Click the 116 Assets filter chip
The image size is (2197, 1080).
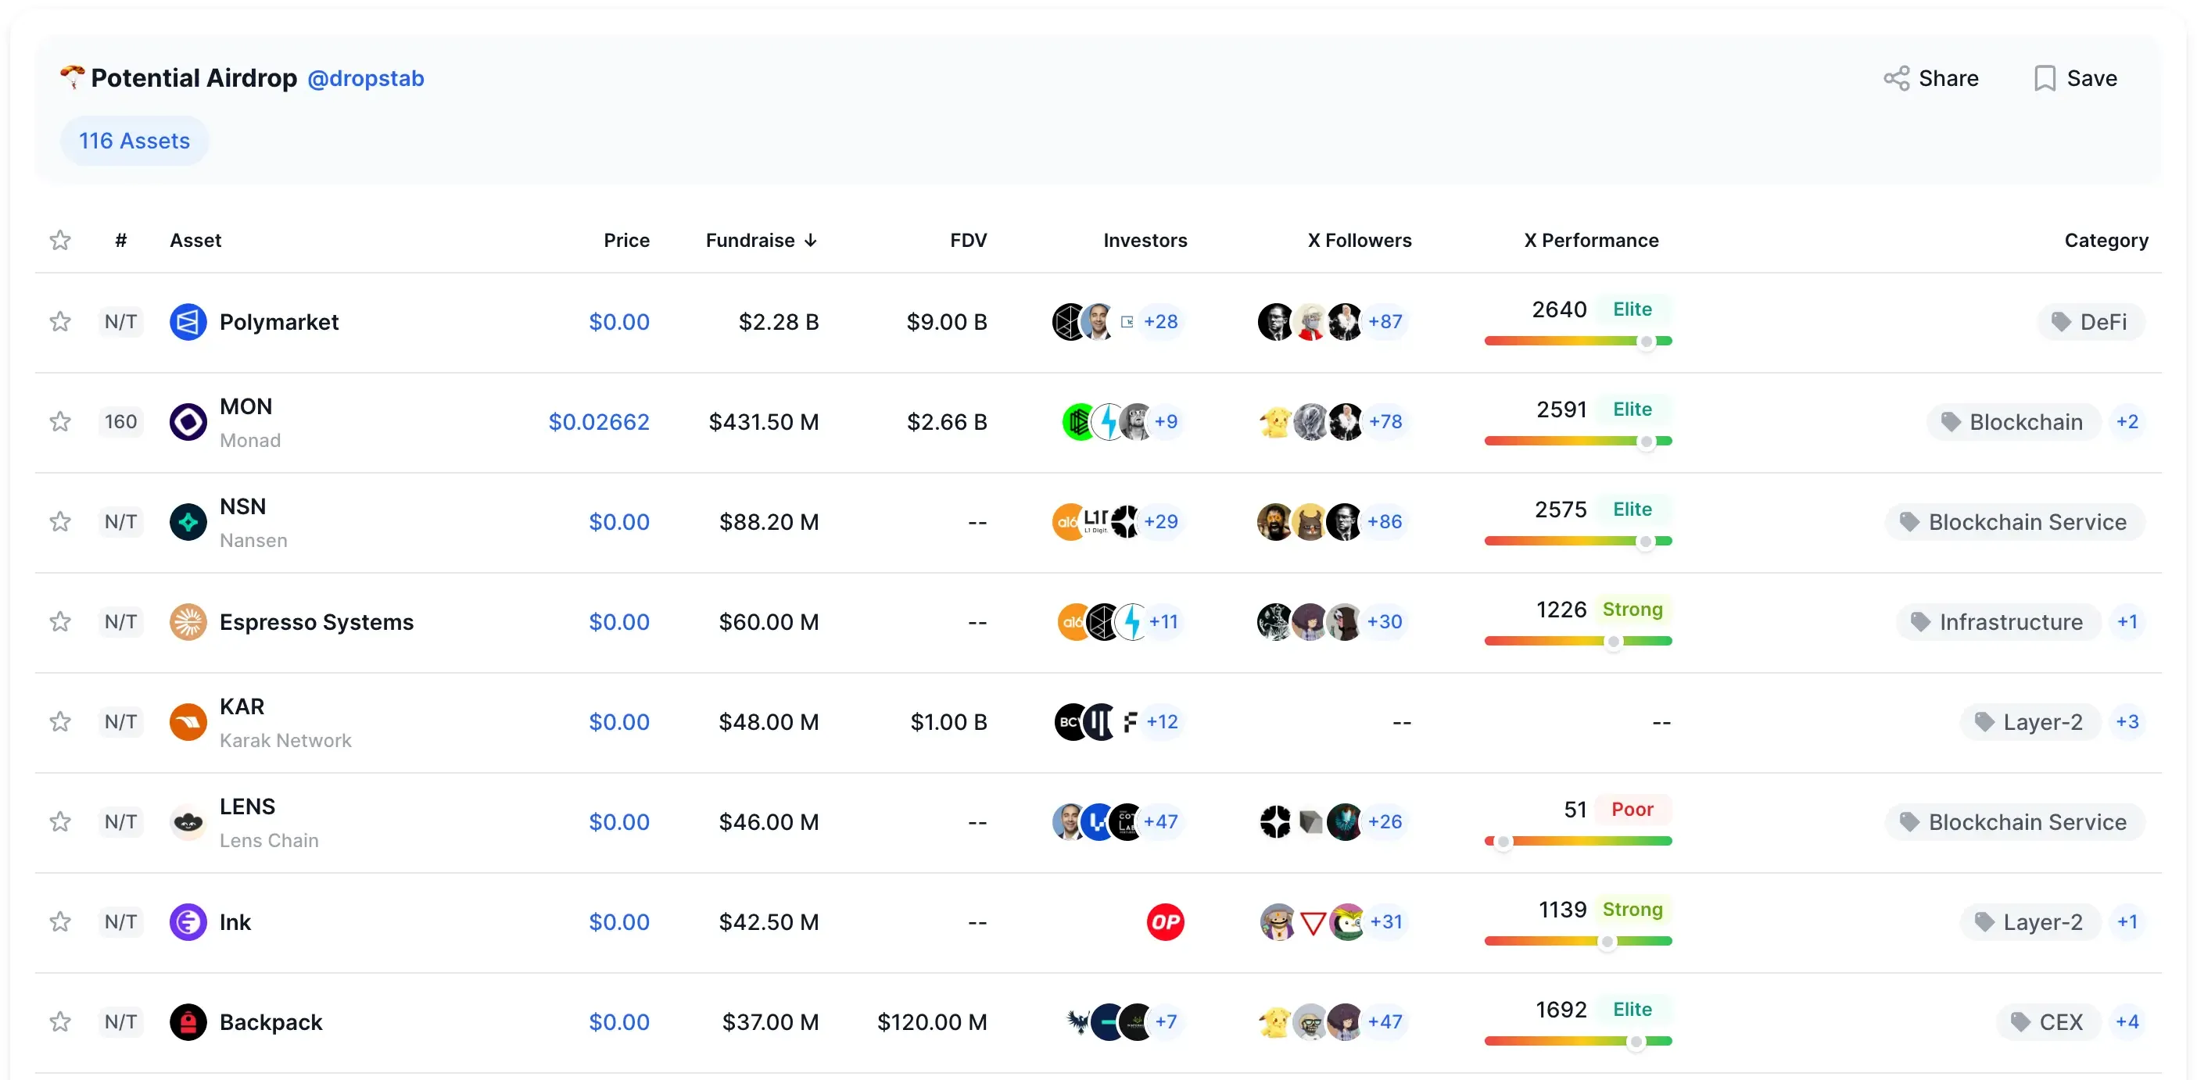pyautogui.click(x=134, y=140)
